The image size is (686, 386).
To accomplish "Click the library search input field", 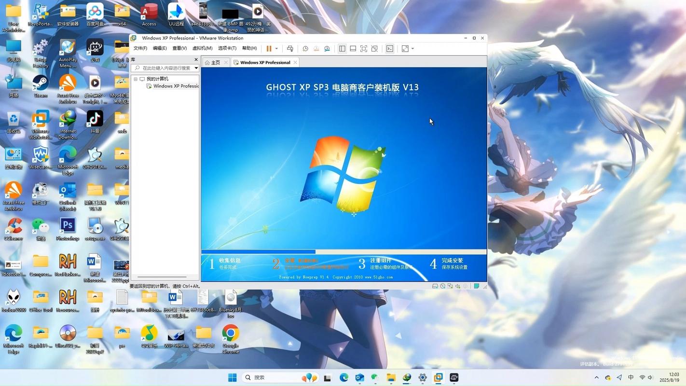I will [x=164, y=68].
